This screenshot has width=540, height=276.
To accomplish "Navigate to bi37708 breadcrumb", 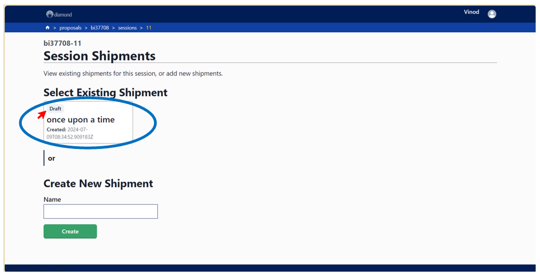I will click(x=99, y=28).
